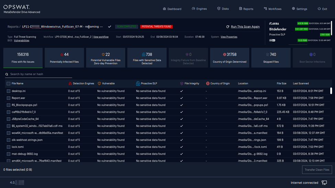335x188 pixels.
Task: Open the Reports section
Action: pyautogui.click(x=246, y=9)
